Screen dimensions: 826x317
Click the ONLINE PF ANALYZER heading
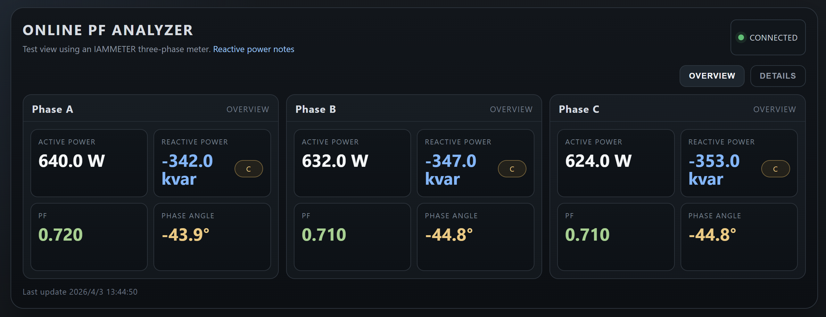107,30
